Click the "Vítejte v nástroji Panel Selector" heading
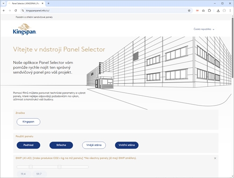This screenshot has height=178, width=234. [59, 50]
